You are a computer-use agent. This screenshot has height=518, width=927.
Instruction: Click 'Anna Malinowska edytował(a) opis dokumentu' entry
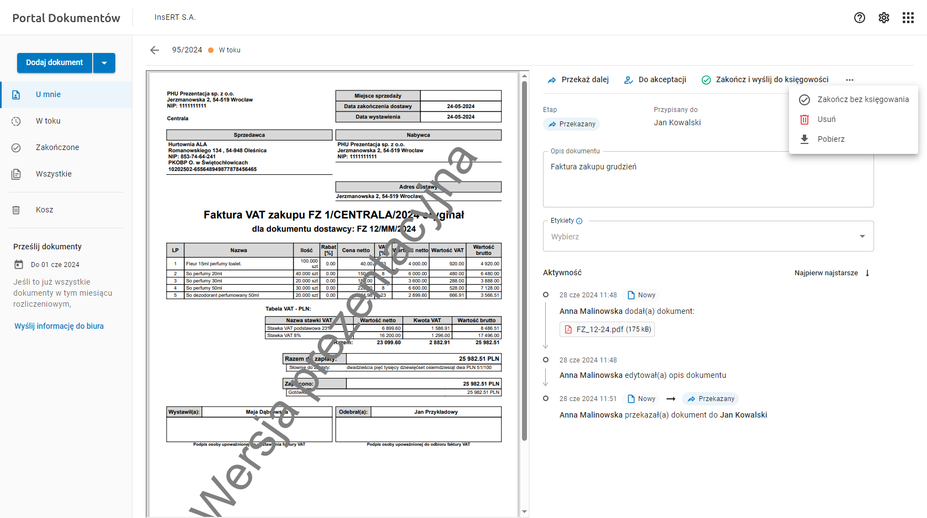(x=643, y=375)
